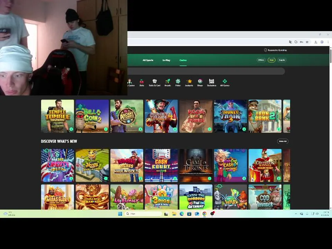Show info for Liberty Blitz
332x249 pixels.
71,178
